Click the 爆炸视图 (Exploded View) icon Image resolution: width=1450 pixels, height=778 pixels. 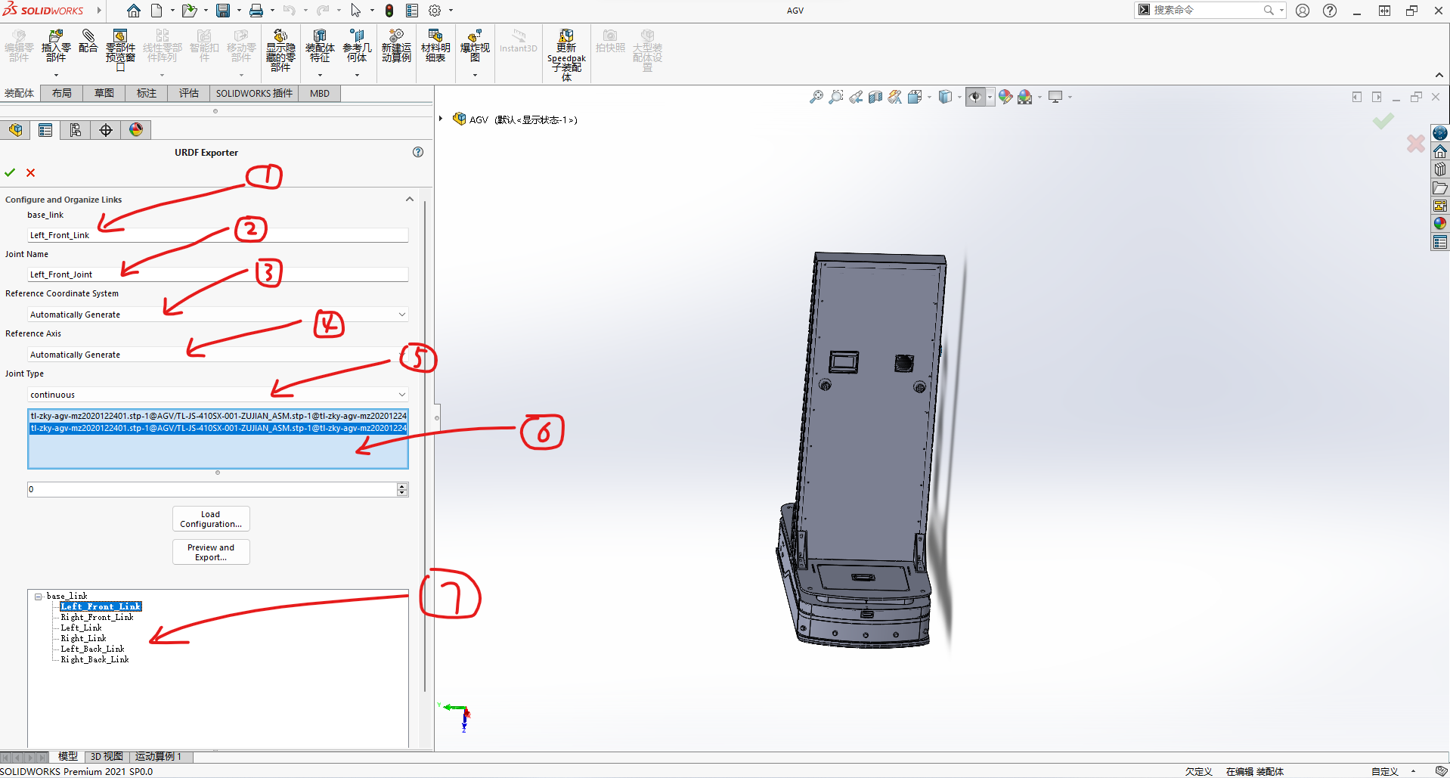(475, 47)
